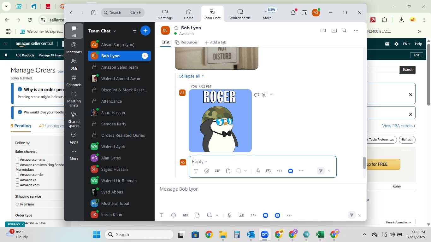This screenshot has height=242, width=431.
Task: Select 9 Pending tab in Manage Orders
Action: (x=21, y=126)
